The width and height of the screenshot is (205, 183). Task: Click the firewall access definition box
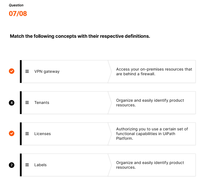pyautogui.click(x=152, y=71)
